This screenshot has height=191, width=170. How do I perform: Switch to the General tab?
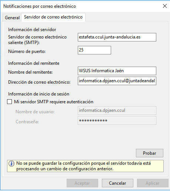click(x=12, y=18)
